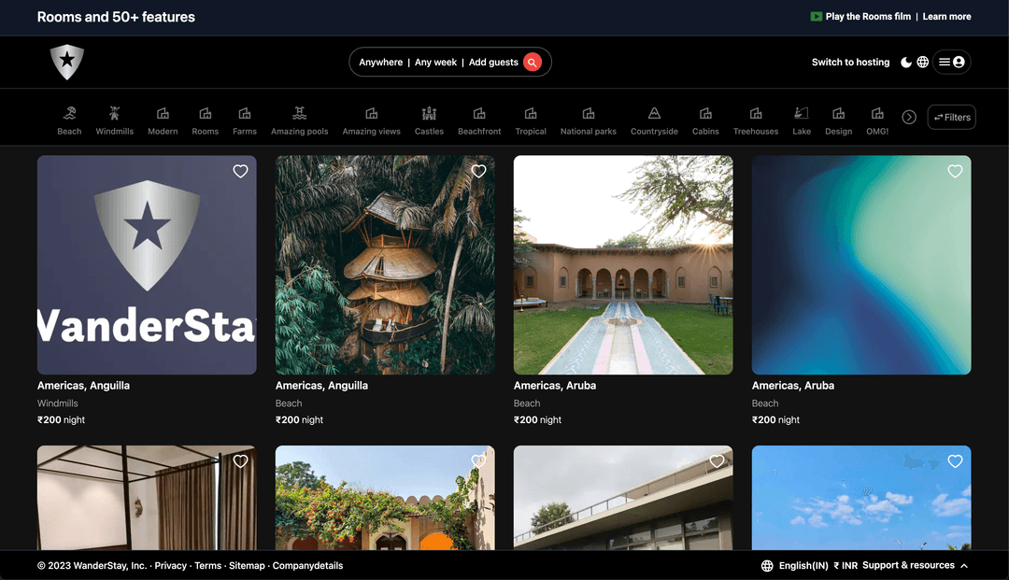
Task: Select the Lake category icon
Action: 802,114
